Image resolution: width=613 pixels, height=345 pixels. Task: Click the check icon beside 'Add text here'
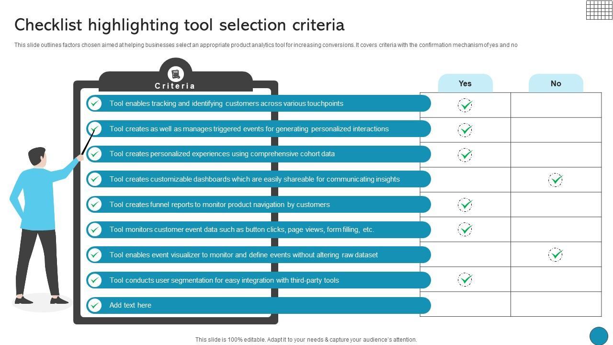tap(95, 305)
